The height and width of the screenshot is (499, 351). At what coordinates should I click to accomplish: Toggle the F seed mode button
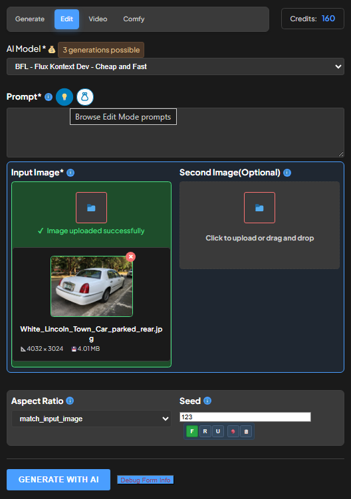point(192,431)
